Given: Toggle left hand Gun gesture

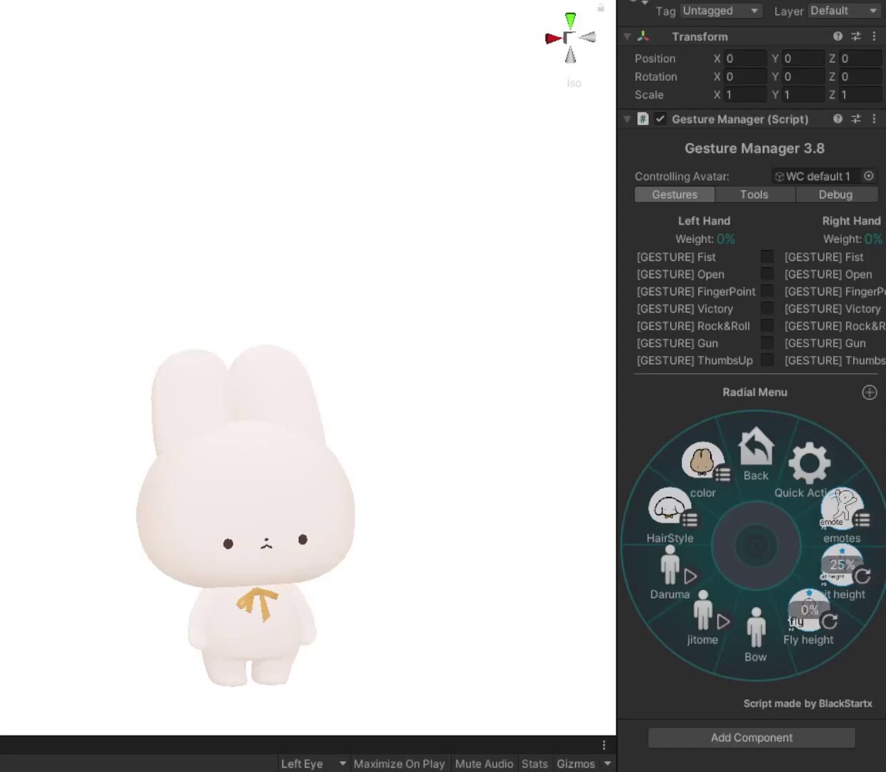Looking at the screenshot, I should coord(767,342).
